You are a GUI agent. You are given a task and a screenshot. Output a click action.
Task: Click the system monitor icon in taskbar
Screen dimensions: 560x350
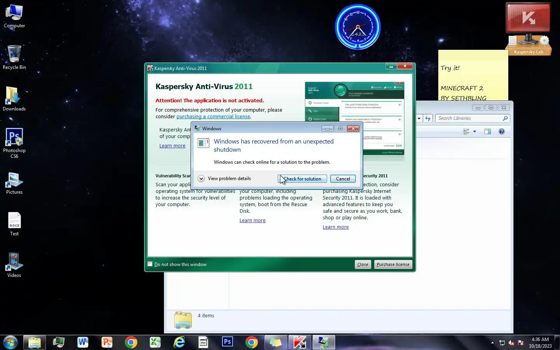point(59,343)
